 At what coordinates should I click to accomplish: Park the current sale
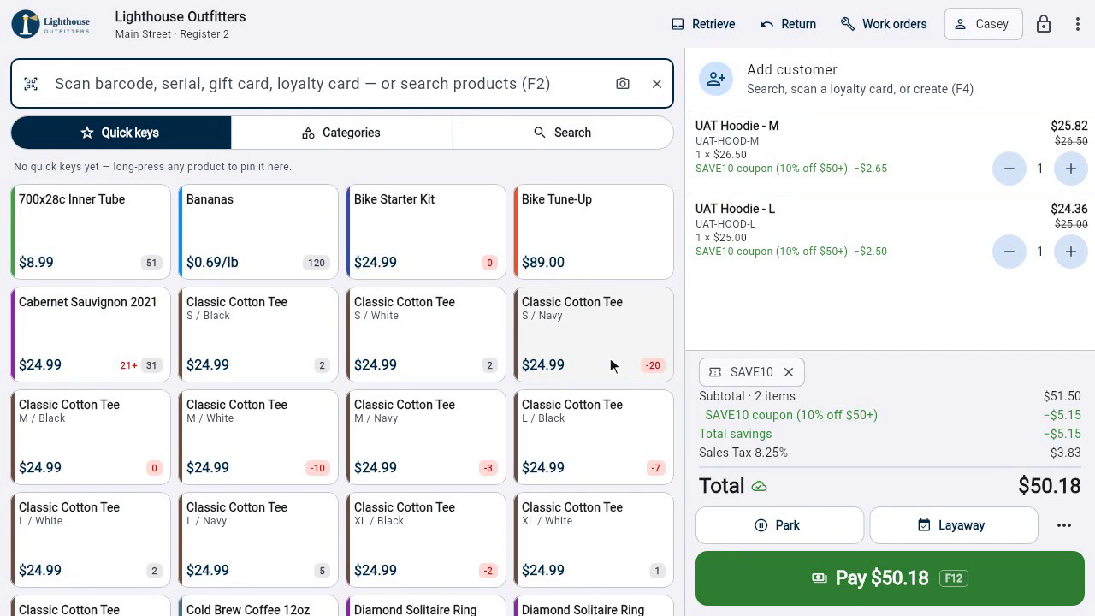779,525
